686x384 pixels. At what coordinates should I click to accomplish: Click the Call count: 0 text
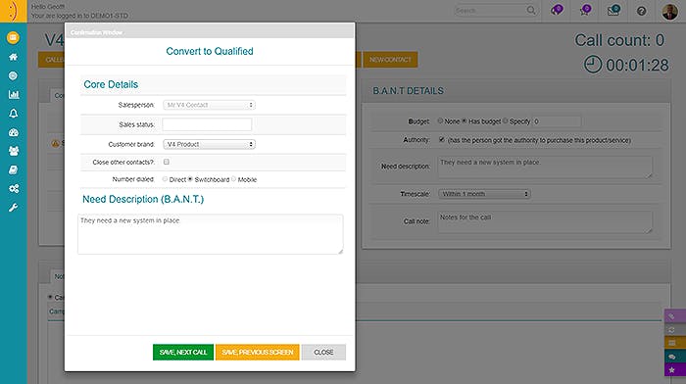coord(619,40)
